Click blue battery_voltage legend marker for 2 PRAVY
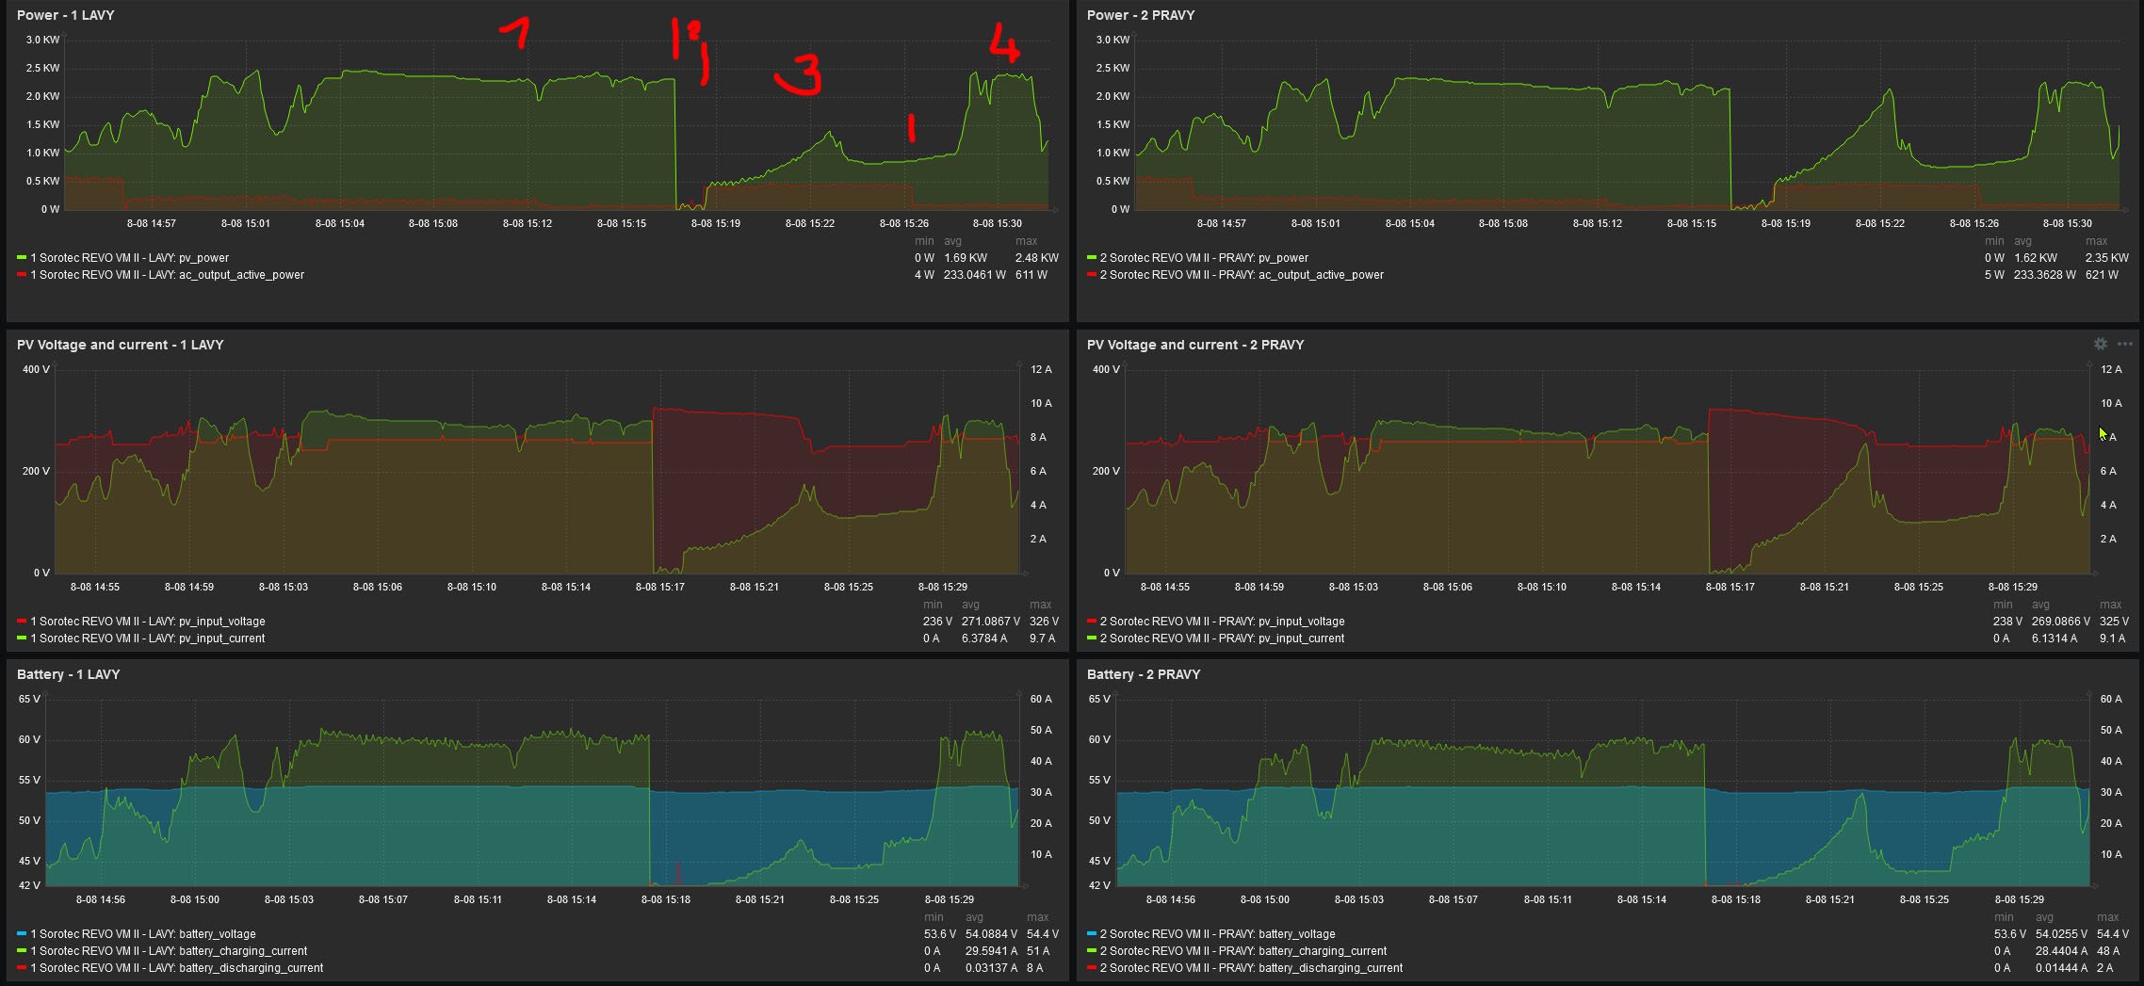The height and width of the screenshot is (986, 2144). pyautogui.click(x=1092, y=934)
